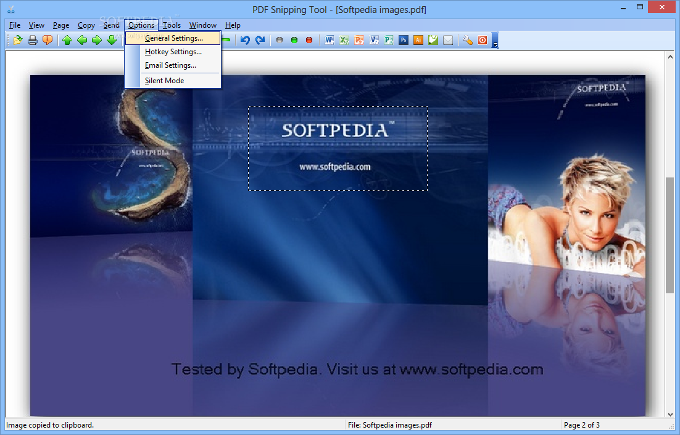The image size is (680, 435).
Task: Click the vertical scrollbar up arrow
Action: click(670, 56)
